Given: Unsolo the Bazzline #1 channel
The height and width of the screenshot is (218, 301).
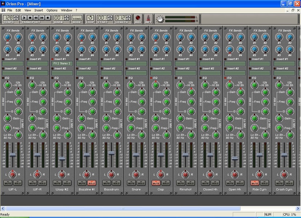Looking at the screenshot, I should click(91, 183).
